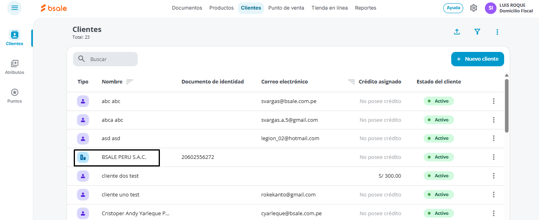Open Puntos in the left sidebar
The width and height of the screenshot is (539, 220).
point(14,96)
